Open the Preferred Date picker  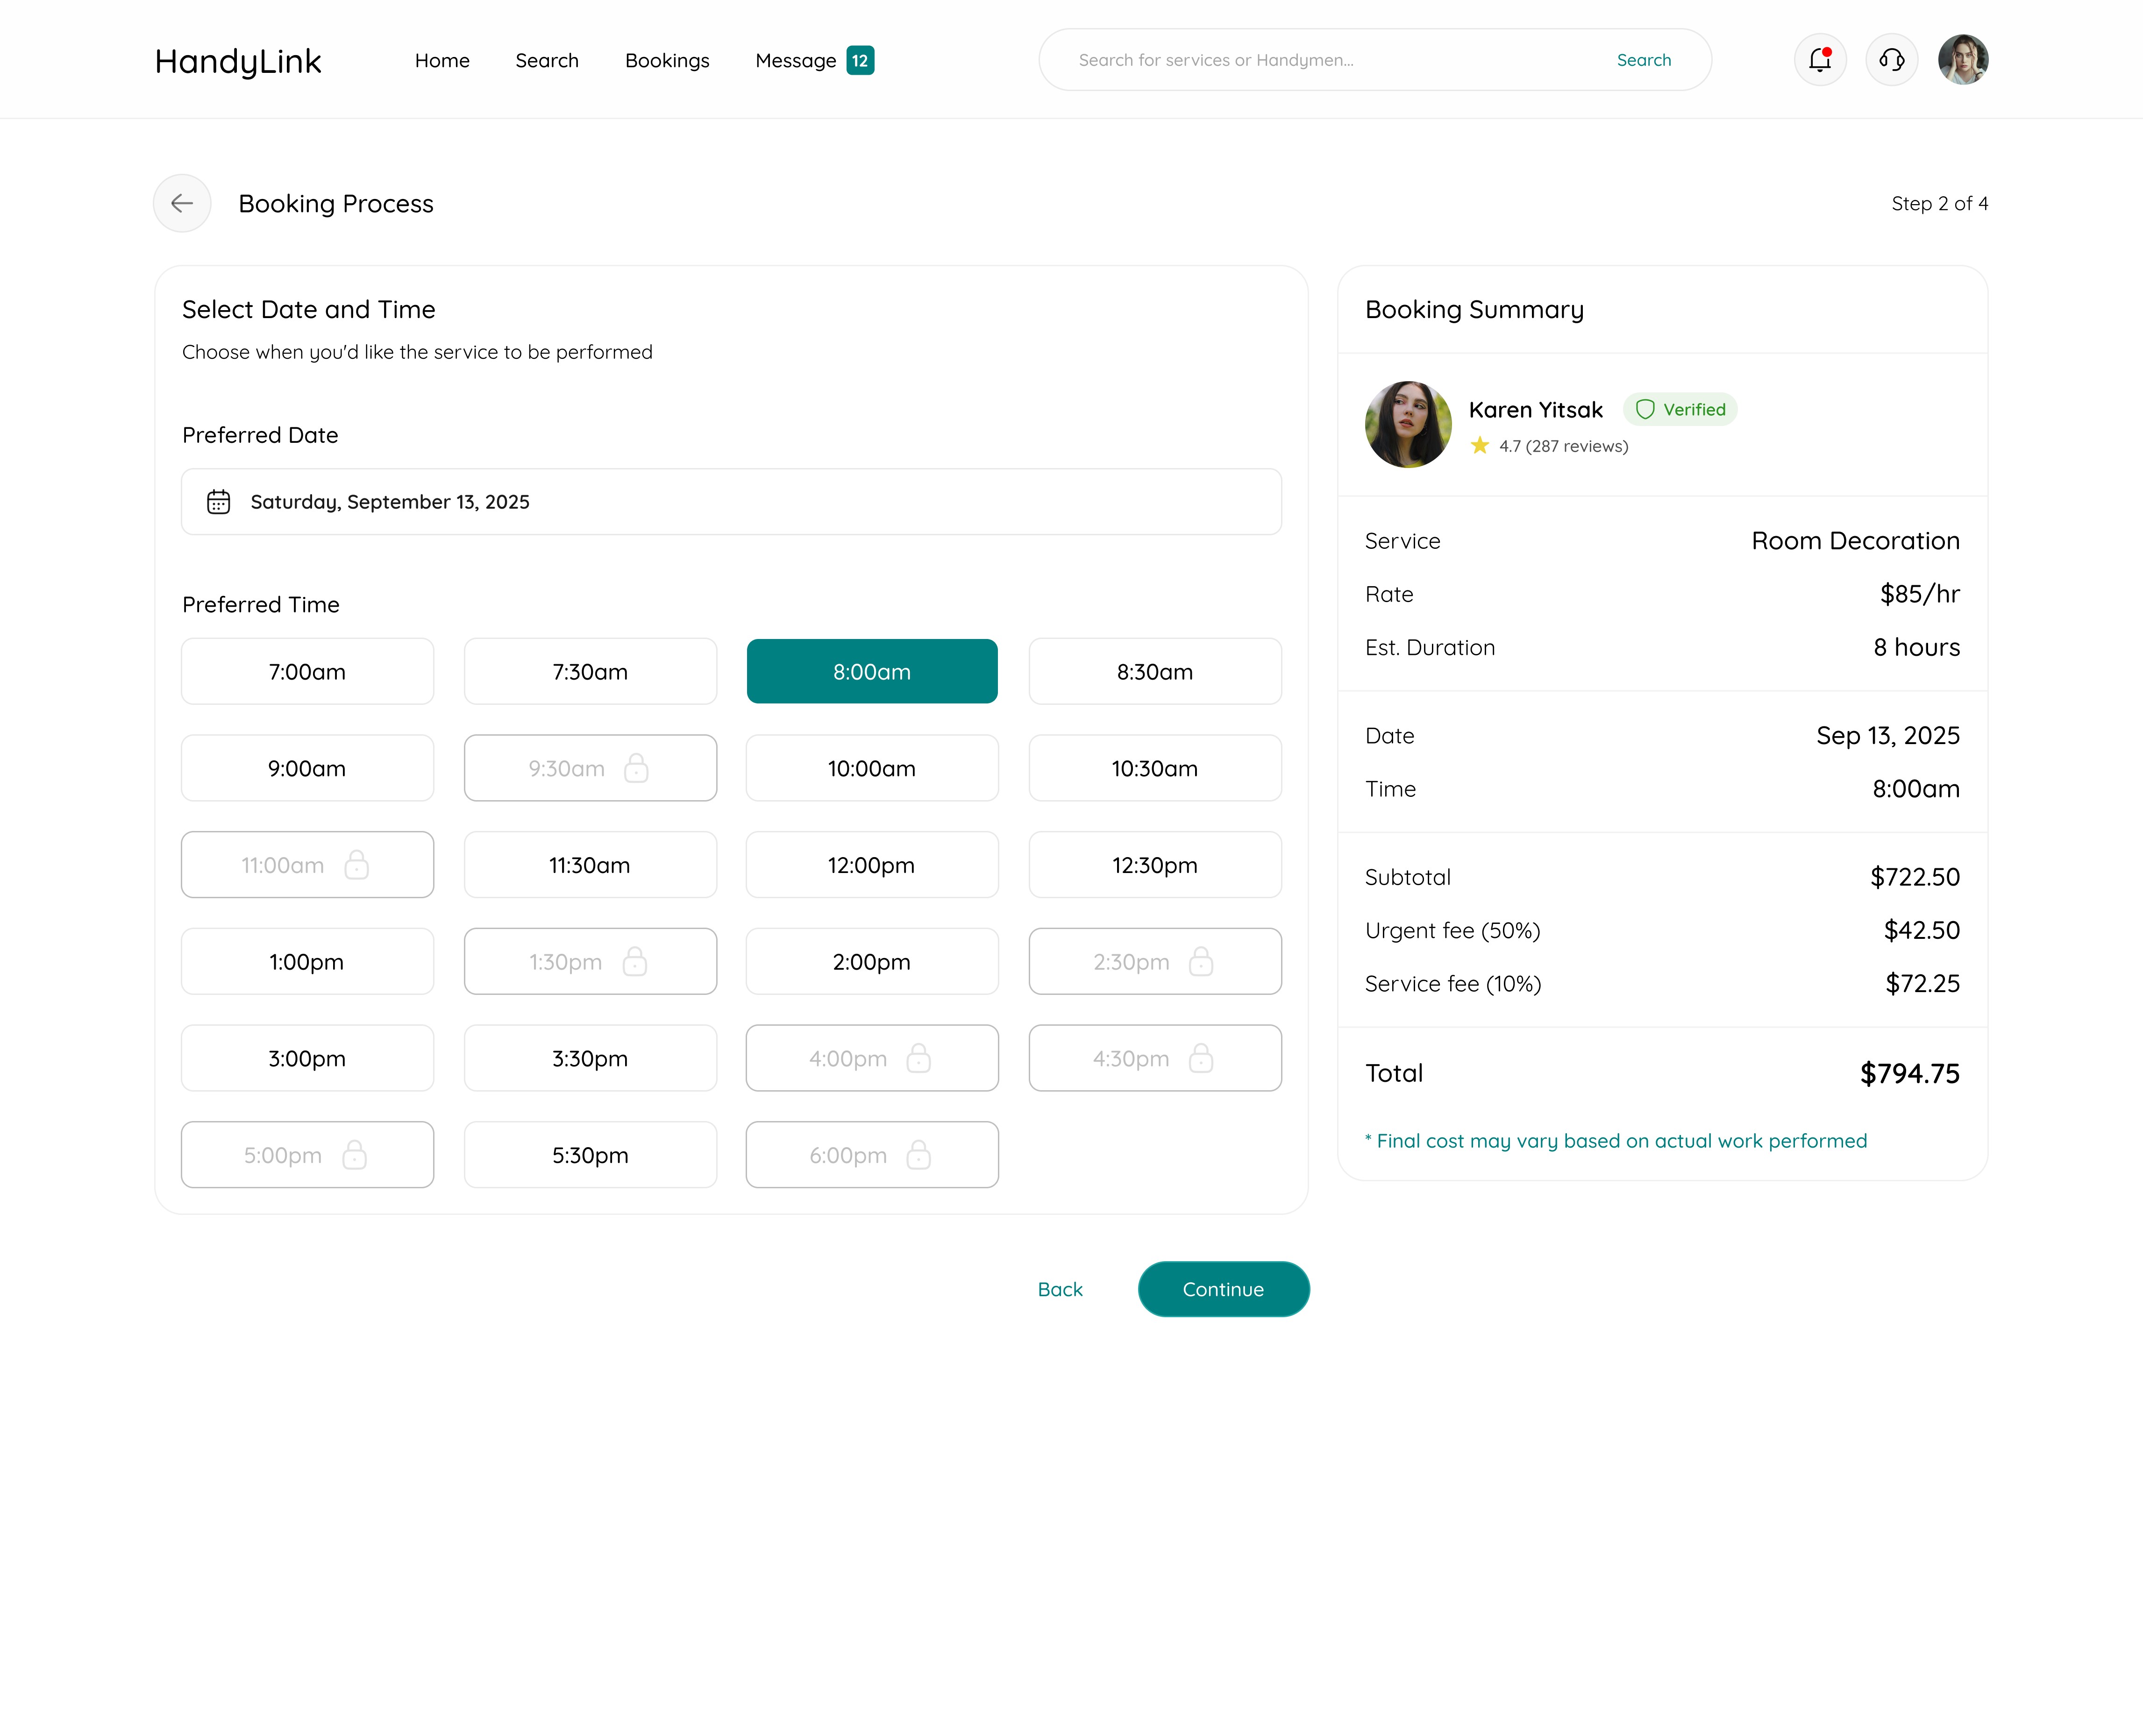[x=731, y=502]
